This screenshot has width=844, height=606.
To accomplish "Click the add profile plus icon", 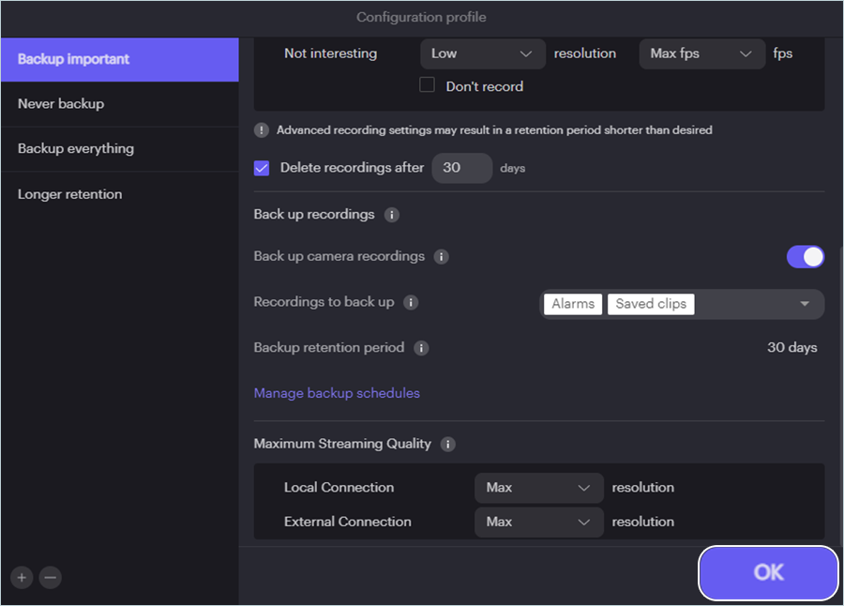I will pyautogui.click(x=22, y=578).
